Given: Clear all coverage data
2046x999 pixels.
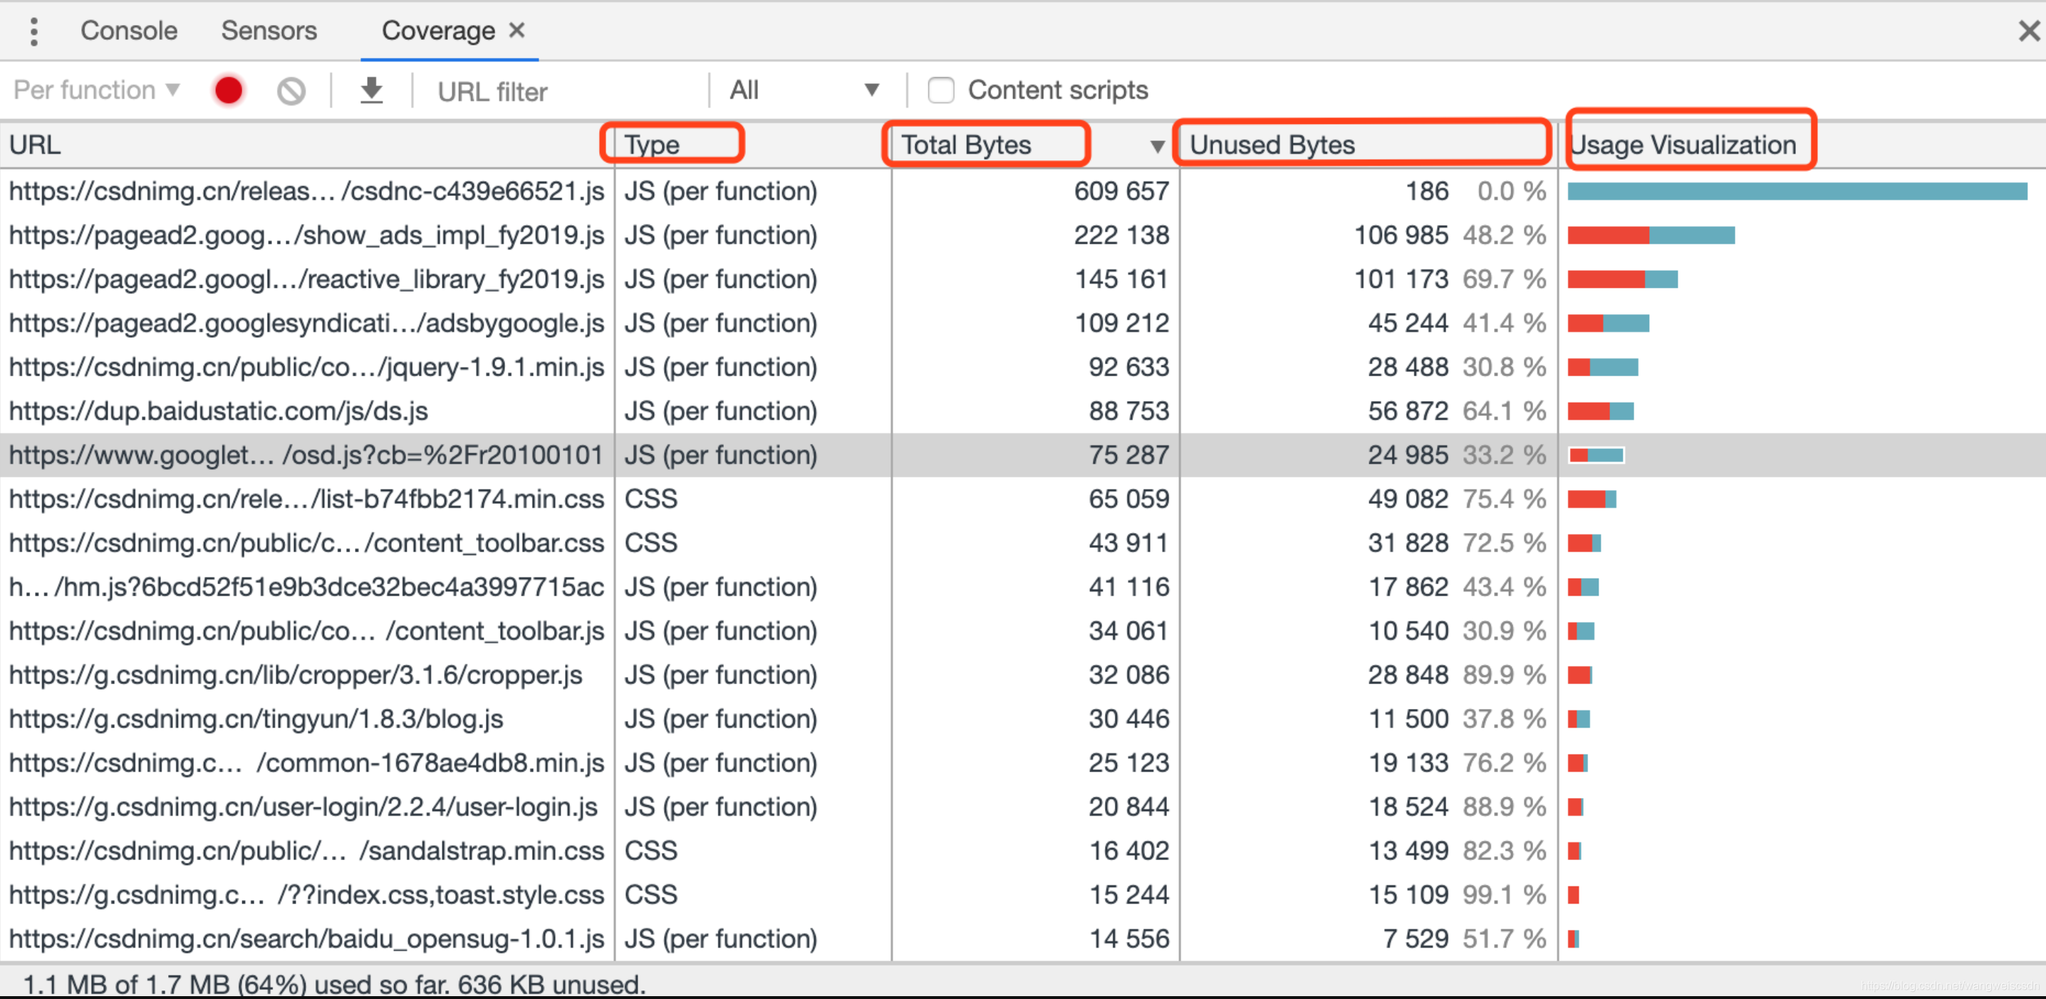Looking at the screenshot, I should coord(291,90).
